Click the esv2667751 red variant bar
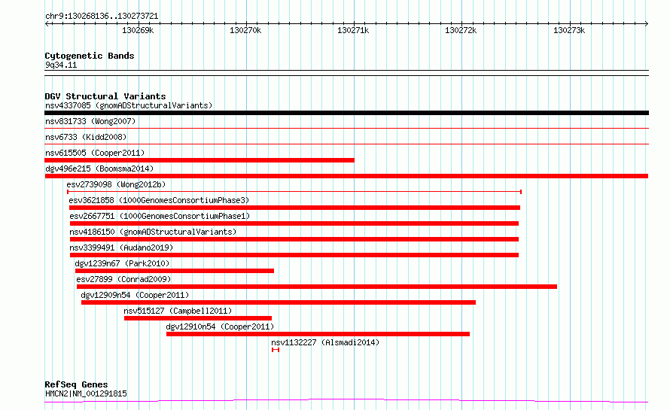This screenshot has width=670, height=410. 294,223
